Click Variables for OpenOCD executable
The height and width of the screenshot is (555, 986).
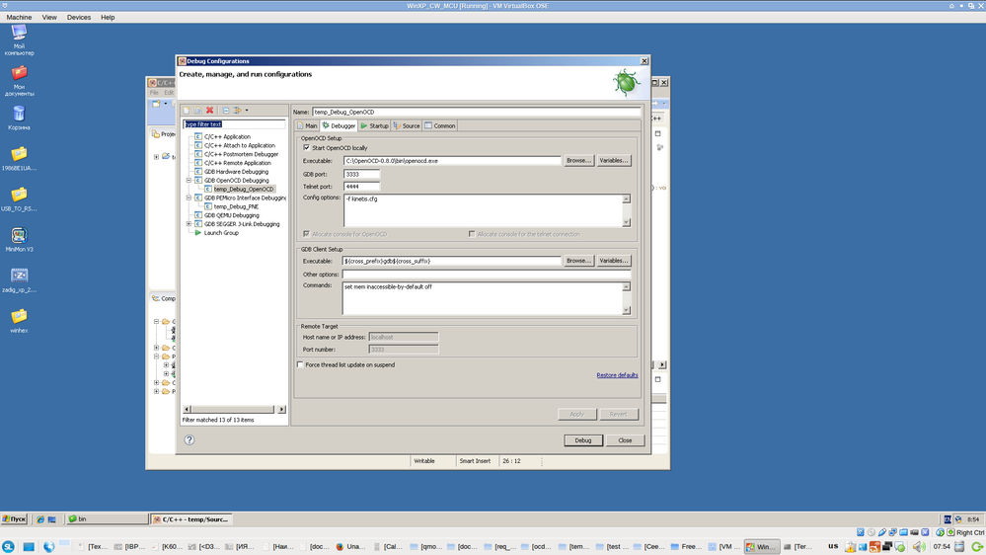pos(613,161)
